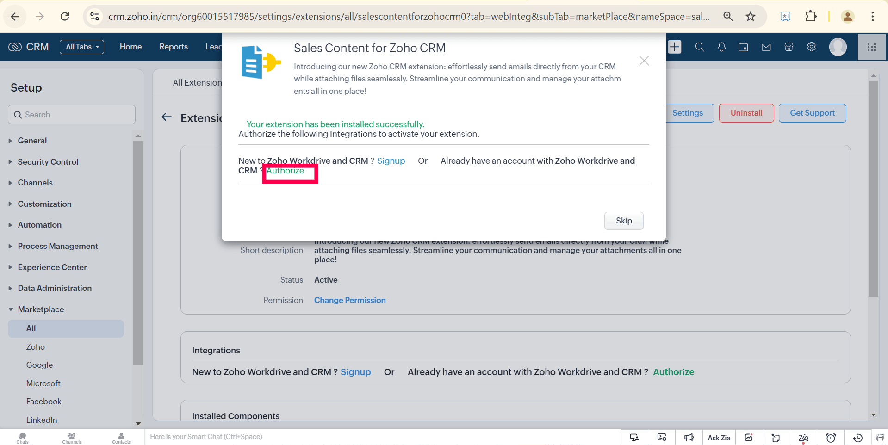Screen dimensions: 888x445
Task: Click Authorize link in Integrations section
Action: 674,372
